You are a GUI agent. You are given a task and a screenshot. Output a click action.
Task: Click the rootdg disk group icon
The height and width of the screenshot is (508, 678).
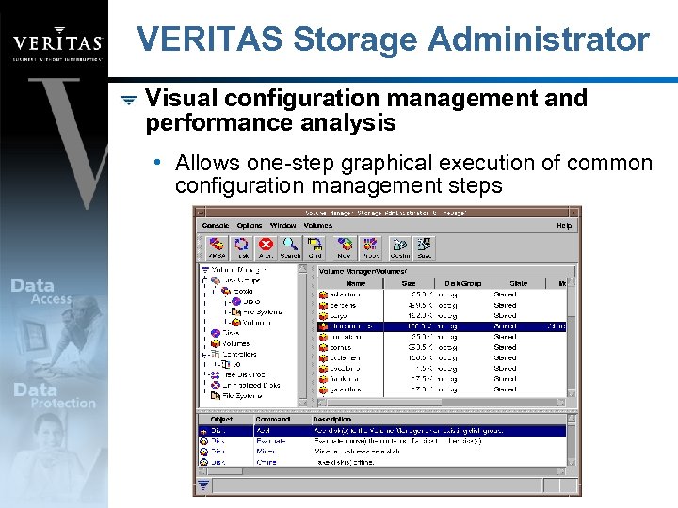[x=226, y=291]
